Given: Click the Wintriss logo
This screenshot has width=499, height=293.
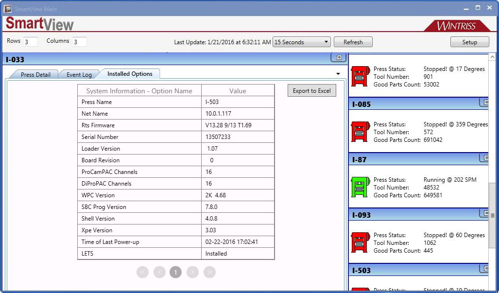Looking at the screenshot, I should tap(456, 26).
